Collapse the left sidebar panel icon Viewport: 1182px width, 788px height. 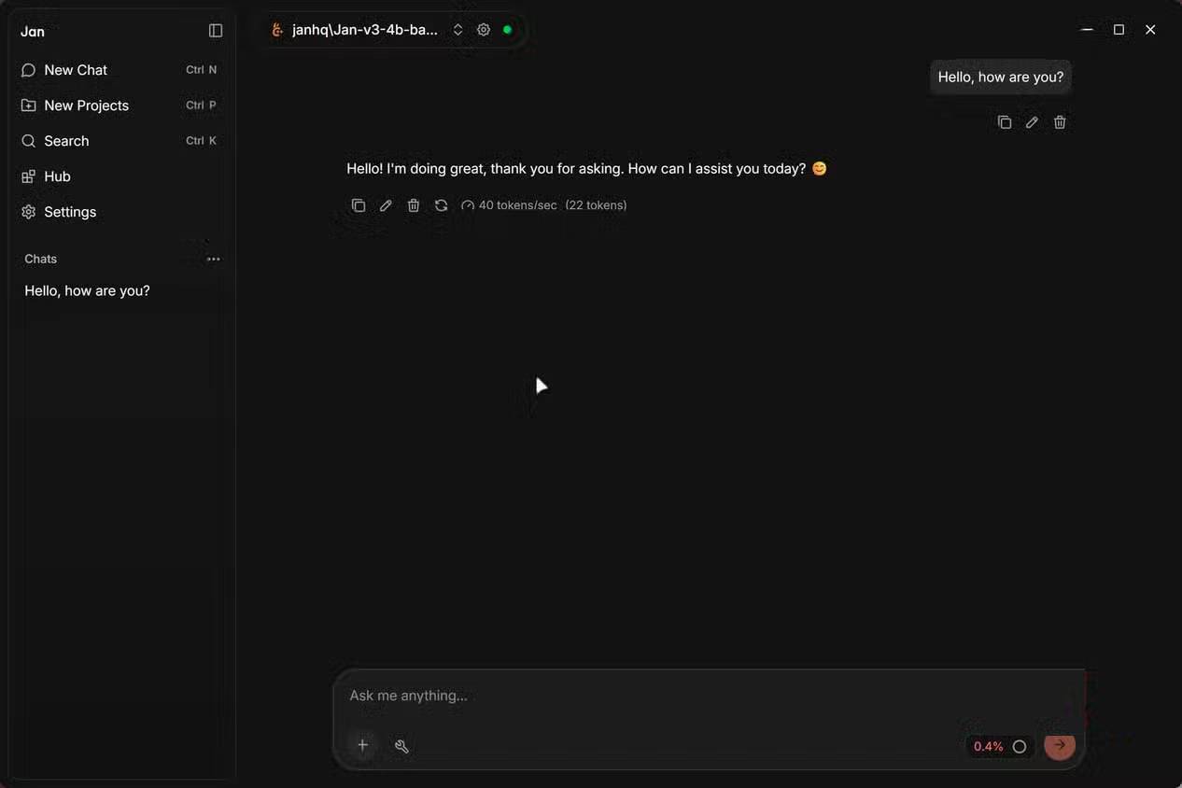tap(216, 31)
